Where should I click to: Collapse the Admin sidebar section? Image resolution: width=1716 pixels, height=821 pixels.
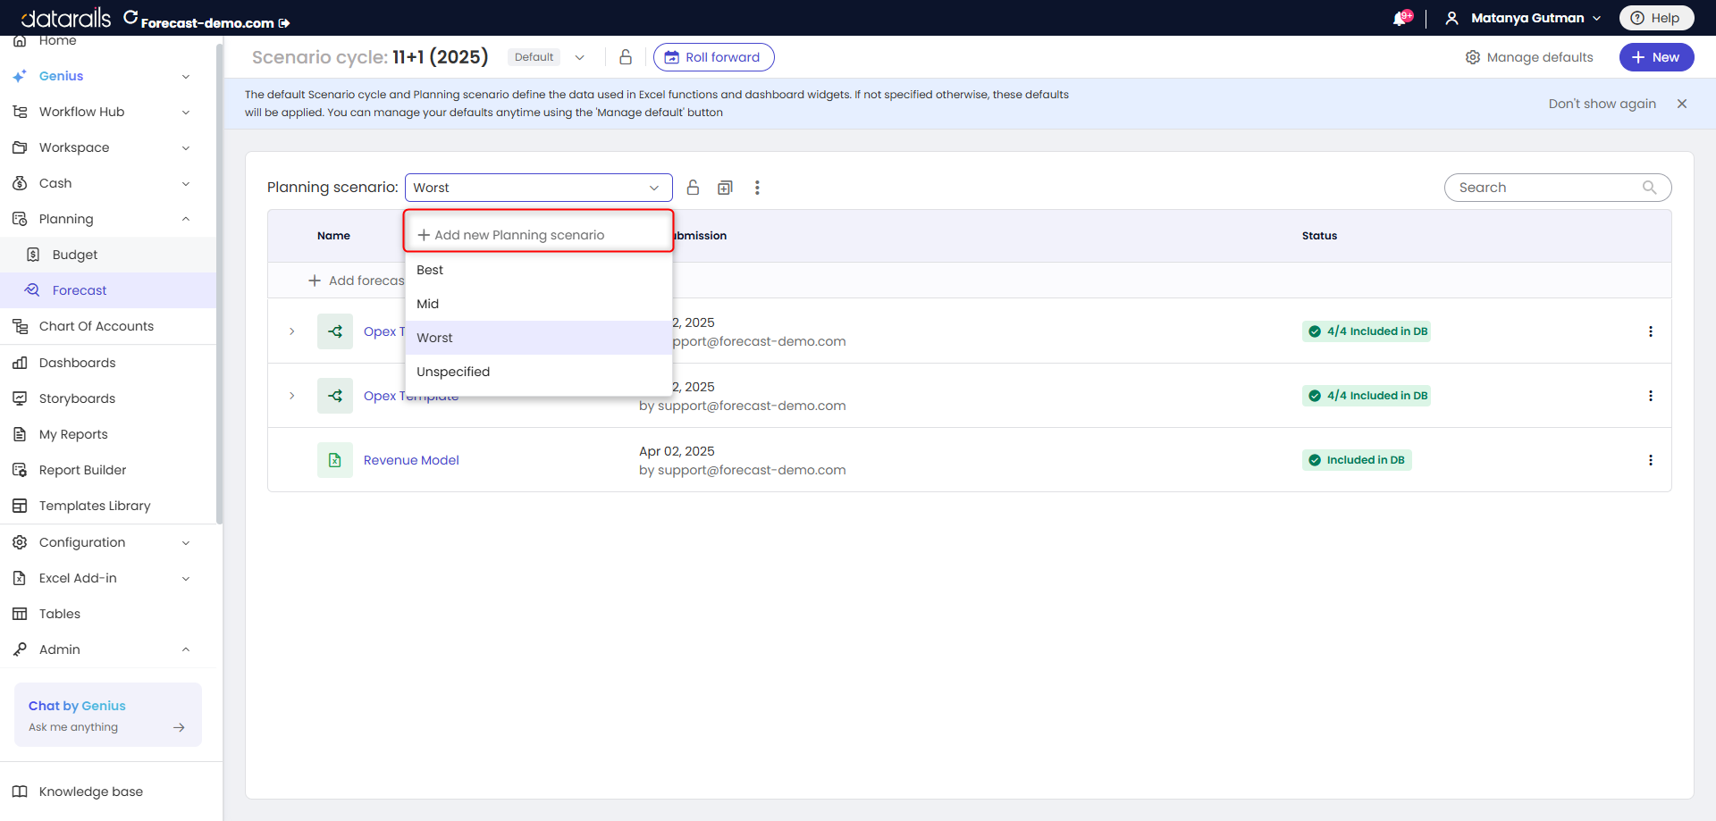(186, 649)
